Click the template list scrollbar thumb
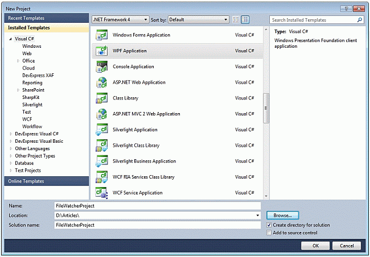370x257 pixels. point(266,108)
